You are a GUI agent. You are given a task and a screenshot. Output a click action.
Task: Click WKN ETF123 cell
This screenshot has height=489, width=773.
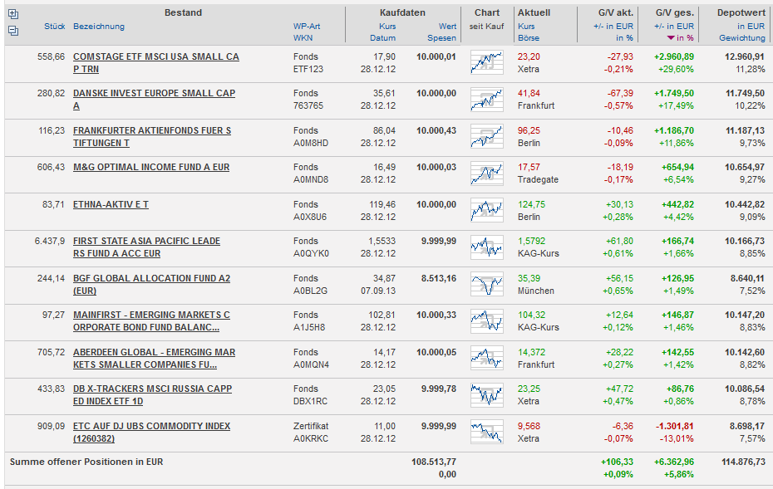[308, 69]
